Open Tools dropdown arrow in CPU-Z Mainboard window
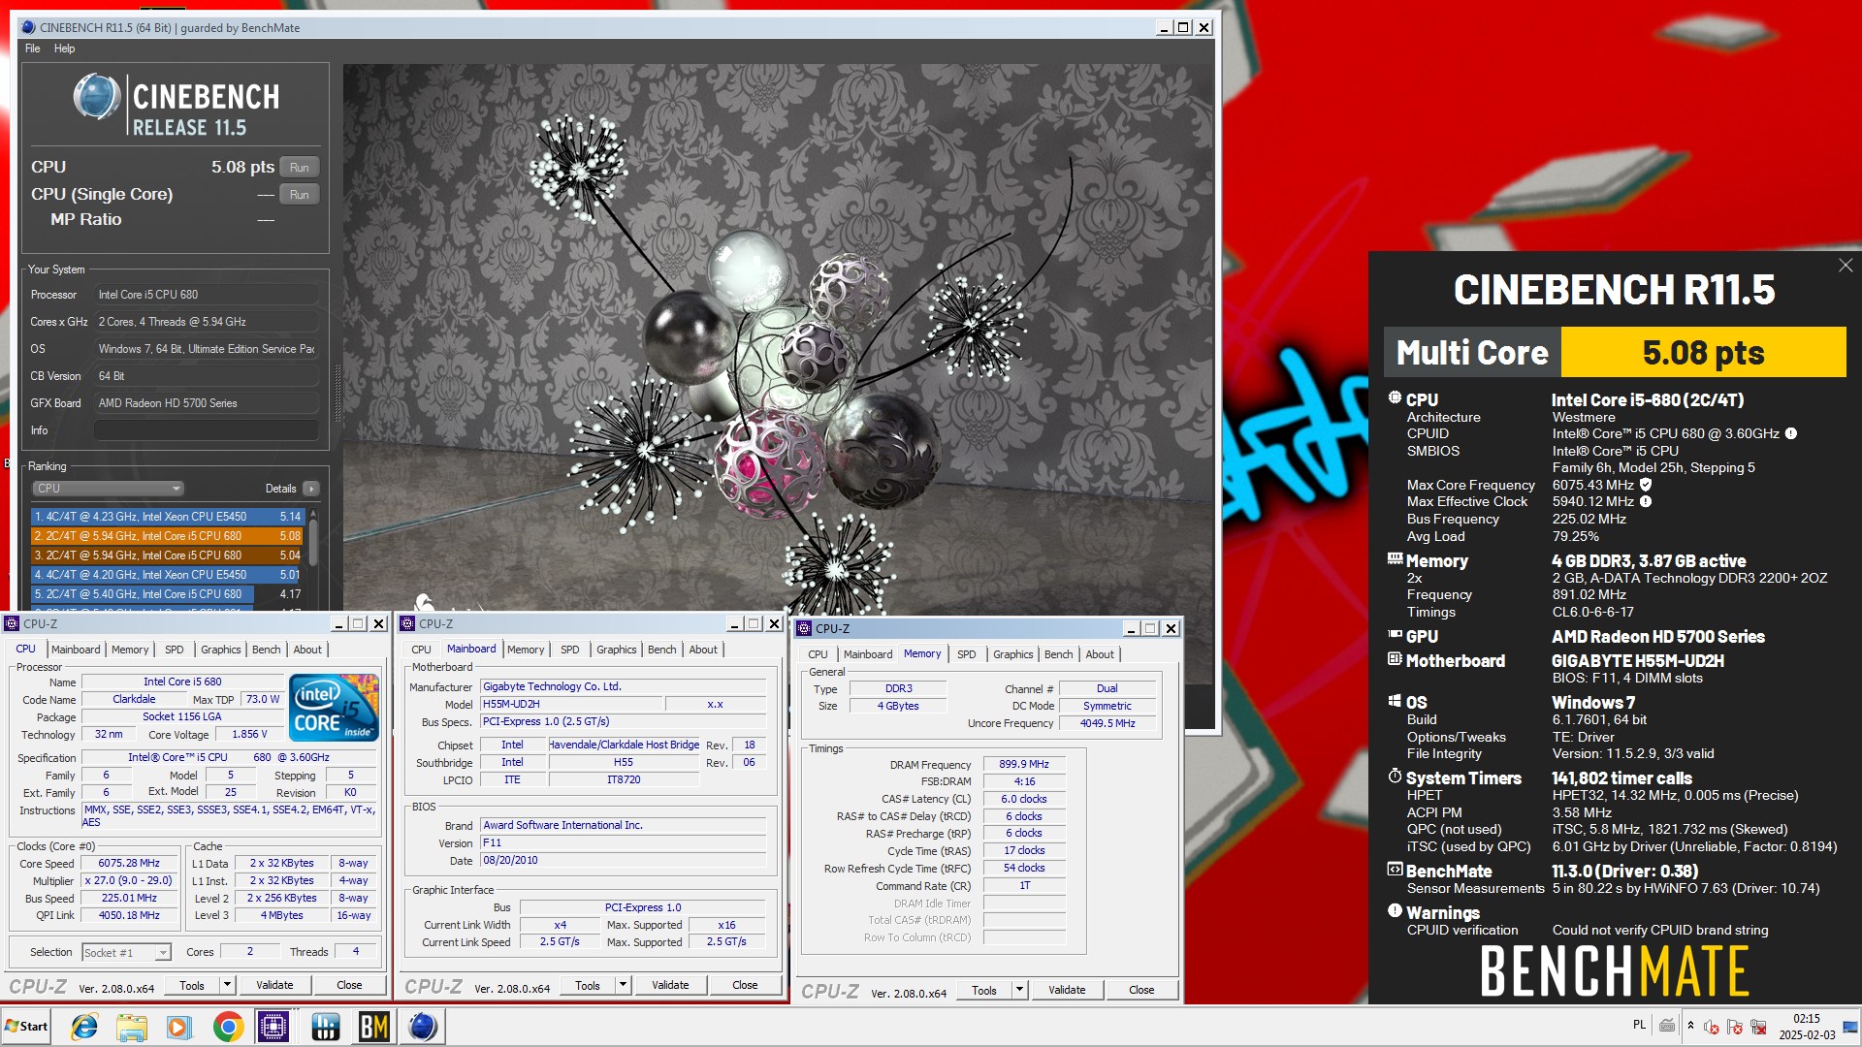The height and width of the screenshot is (1047, 1862). click(x=623, y=985)
